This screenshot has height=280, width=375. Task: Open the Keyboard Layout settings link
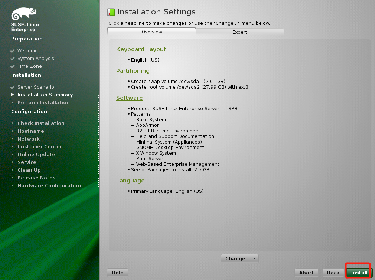[141, 49]
